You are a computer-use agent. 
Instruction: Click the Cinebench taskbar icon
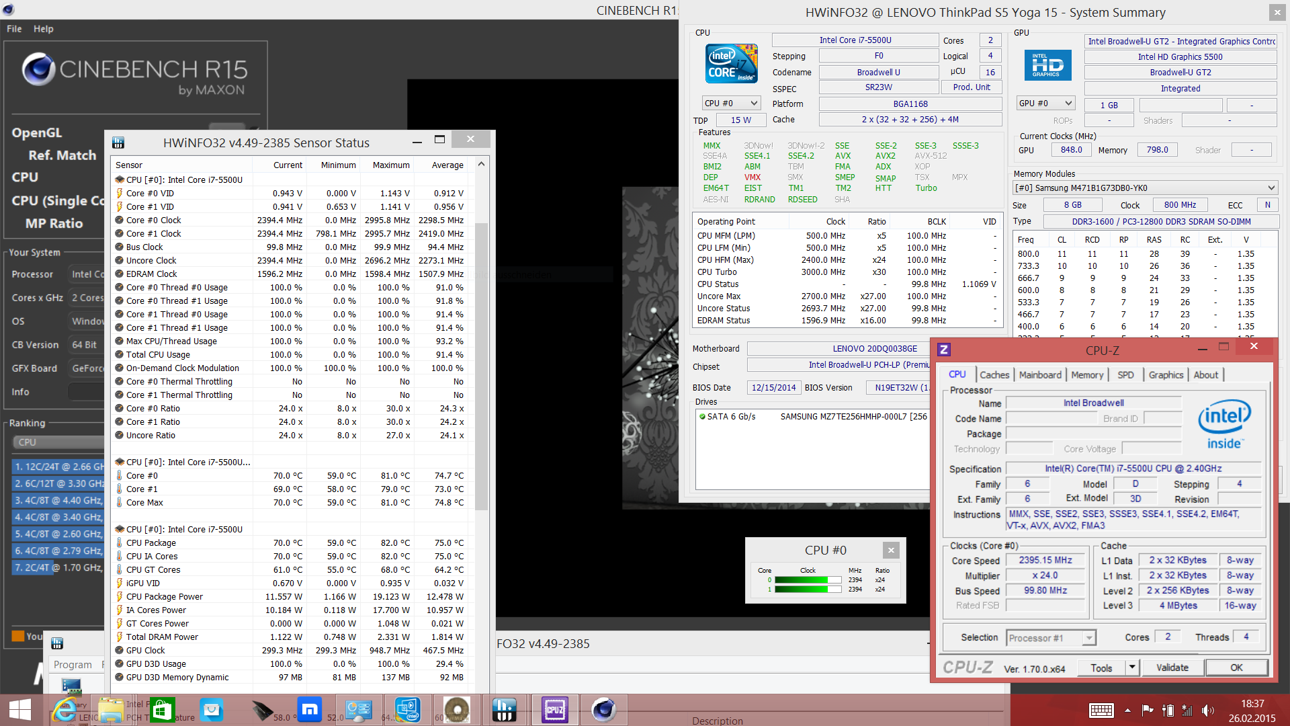(603, 710)
